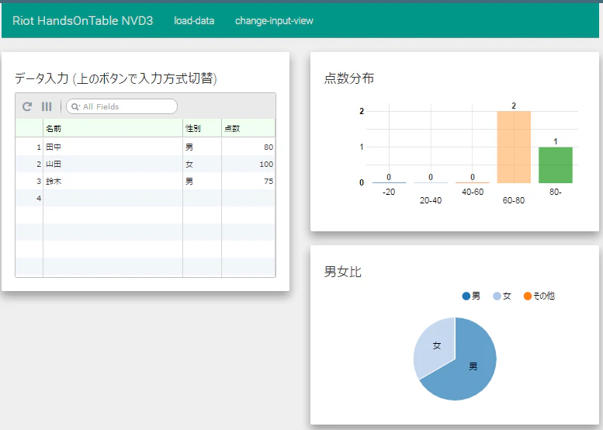
Task: Select the 男 gender cell in 鈴木 row
Action: click(x=203, y=181)
